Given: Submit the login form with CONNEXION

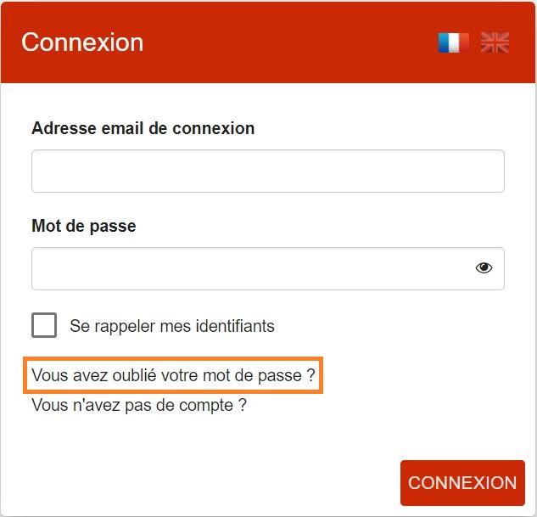Looking at the screenshot, I should [x=462, y=483].
